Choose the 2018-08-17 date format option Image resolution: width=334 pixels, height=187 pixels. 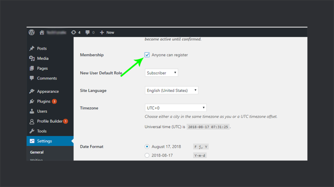(146, 155)
